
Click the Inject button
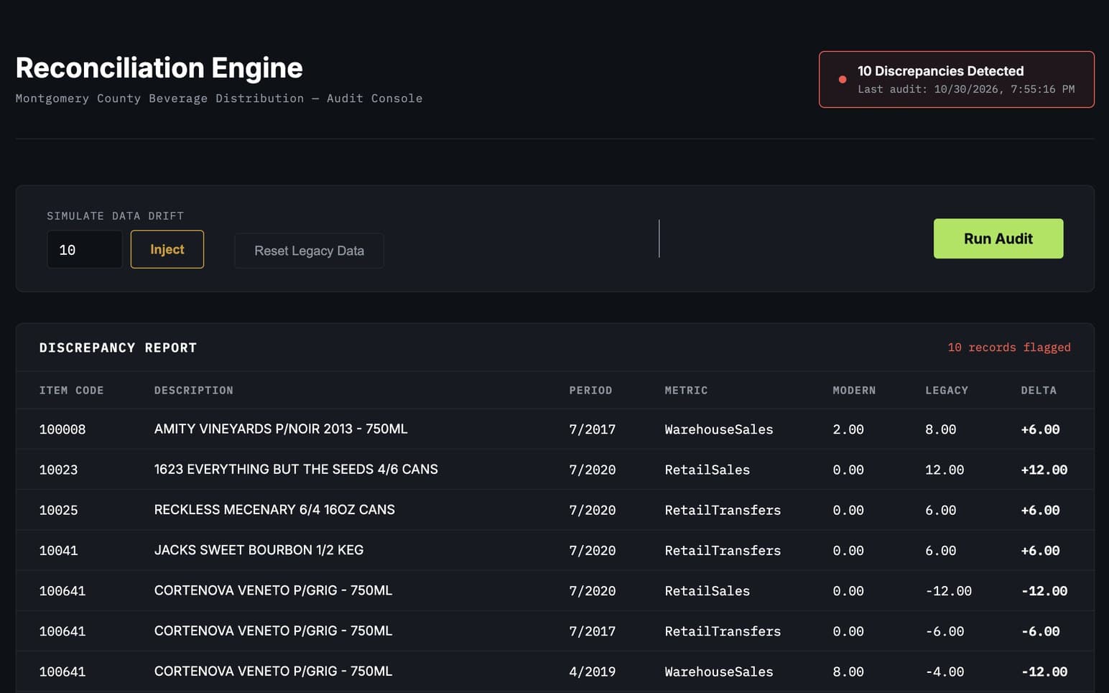167,249
